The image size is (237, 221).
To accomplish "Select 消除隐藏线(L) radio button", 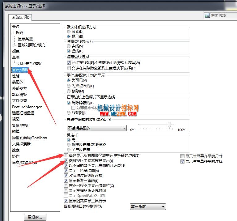I will [69, 103].
